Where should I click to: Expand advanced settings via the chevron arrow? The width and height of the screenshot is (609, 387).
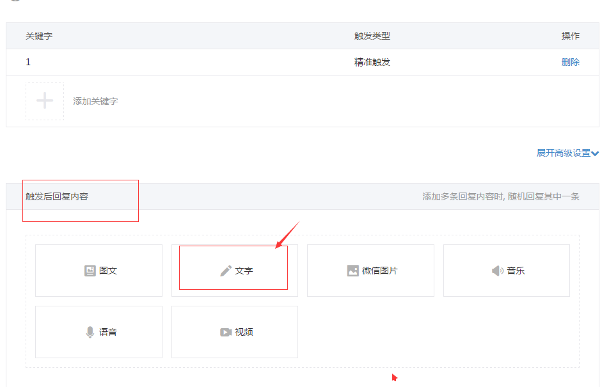595,154
